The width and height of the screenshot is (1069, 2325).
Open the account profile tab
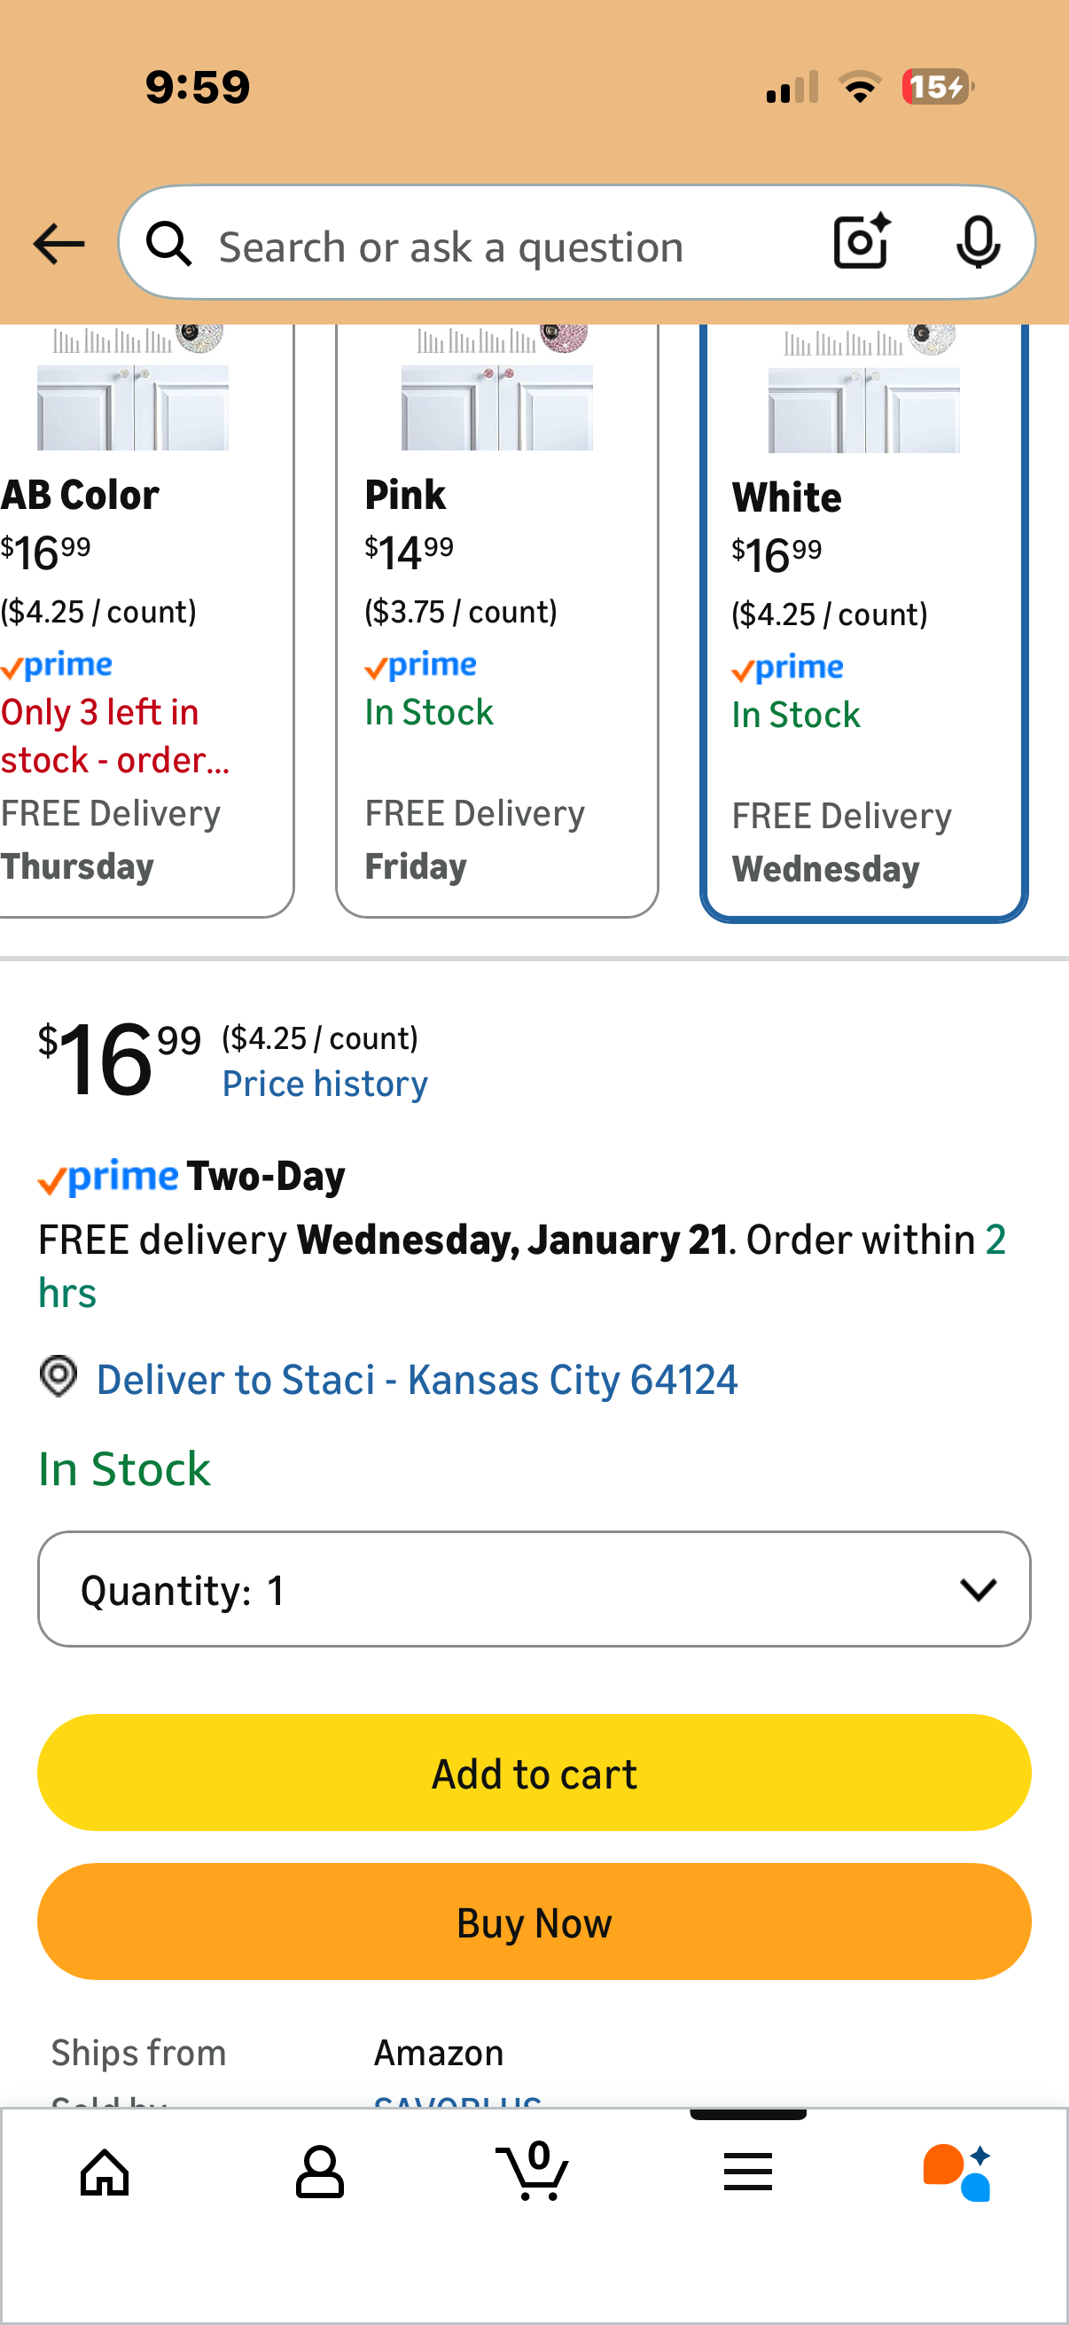coord(319,2172)
